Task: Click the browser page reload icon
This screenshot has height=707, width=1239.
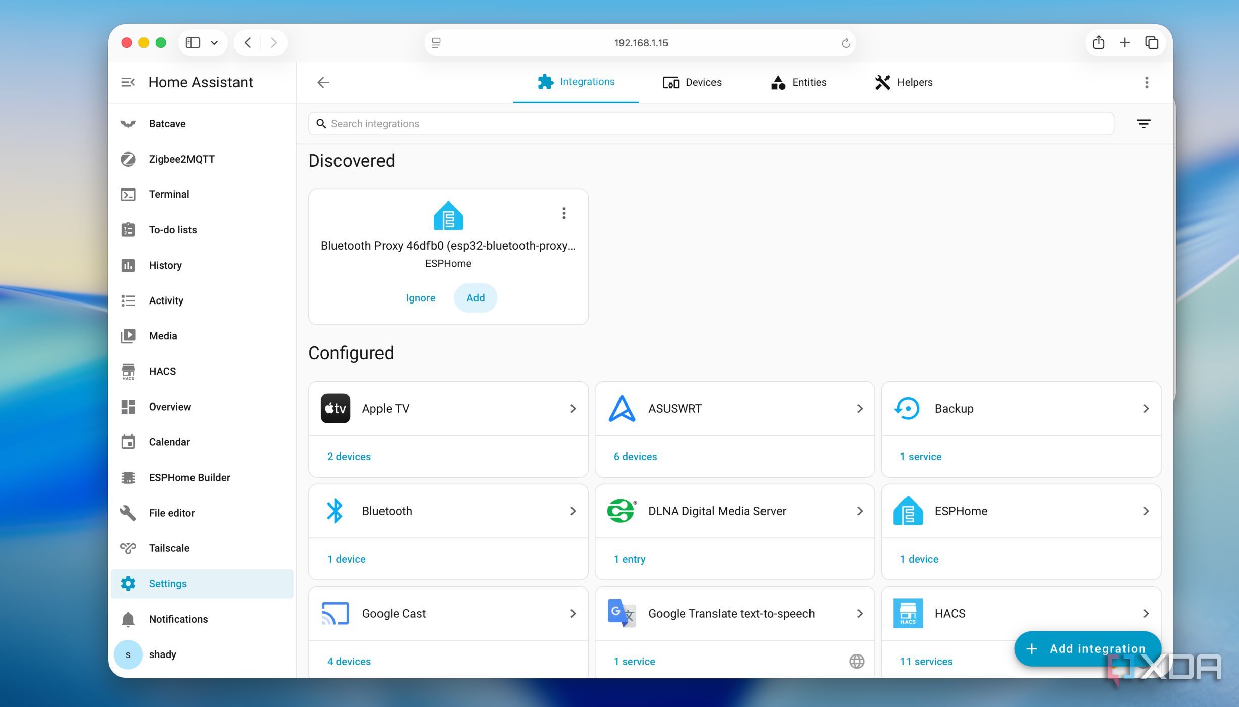Action: coord(846,43)
